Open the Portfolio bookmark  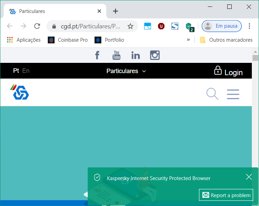[109, 40]
